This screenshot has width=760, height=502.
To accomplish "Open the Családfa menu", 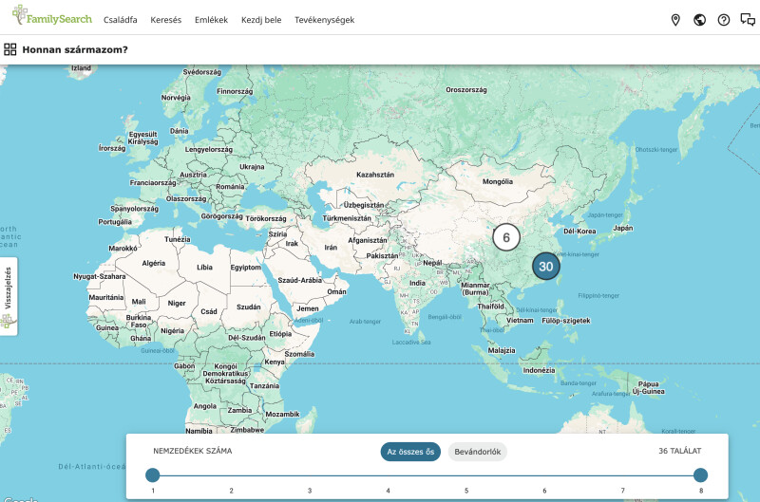I will 121,20.
